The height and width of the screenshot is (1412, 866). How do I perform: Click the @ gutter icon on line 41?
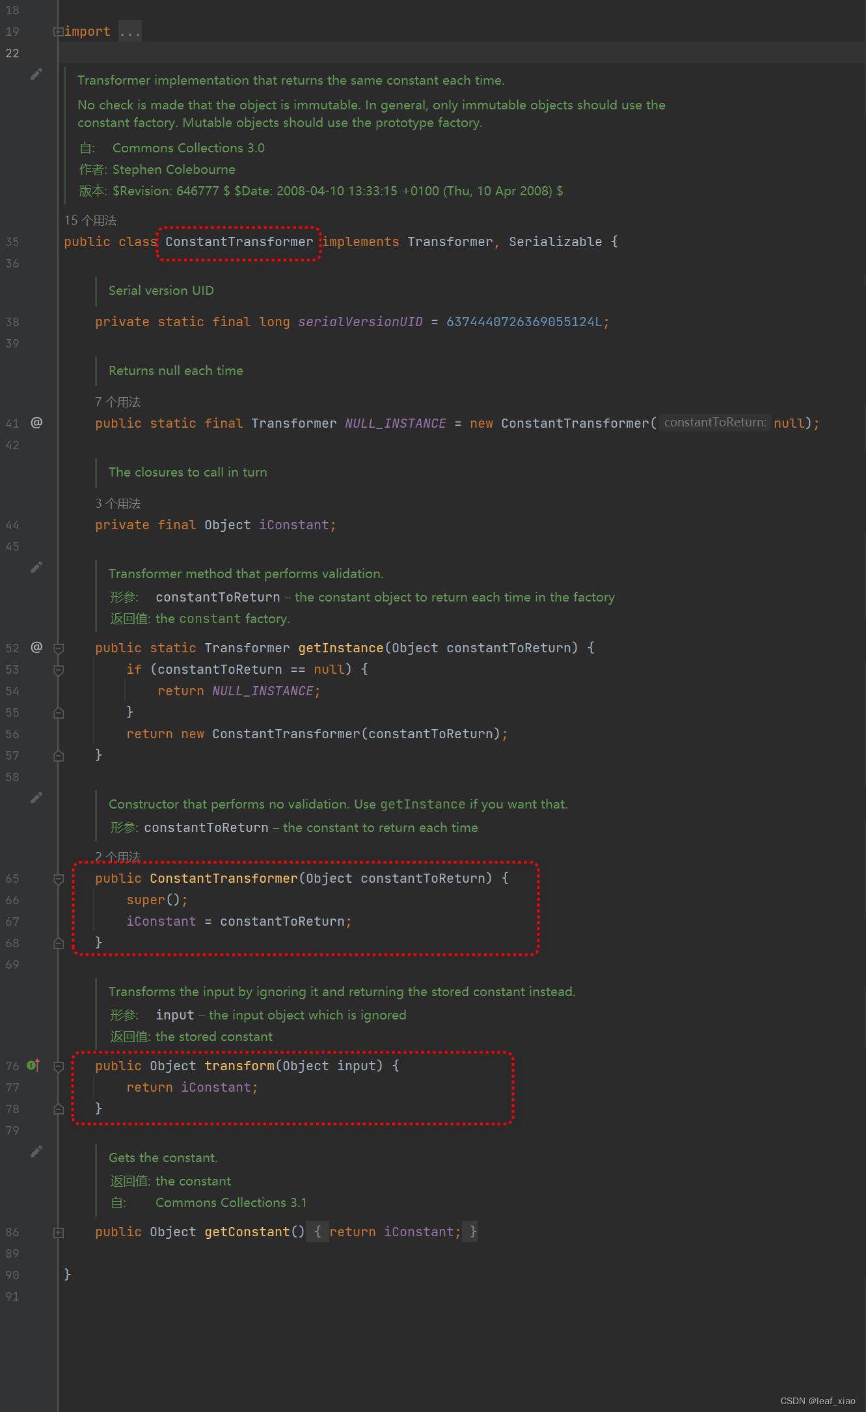point(36,422)
